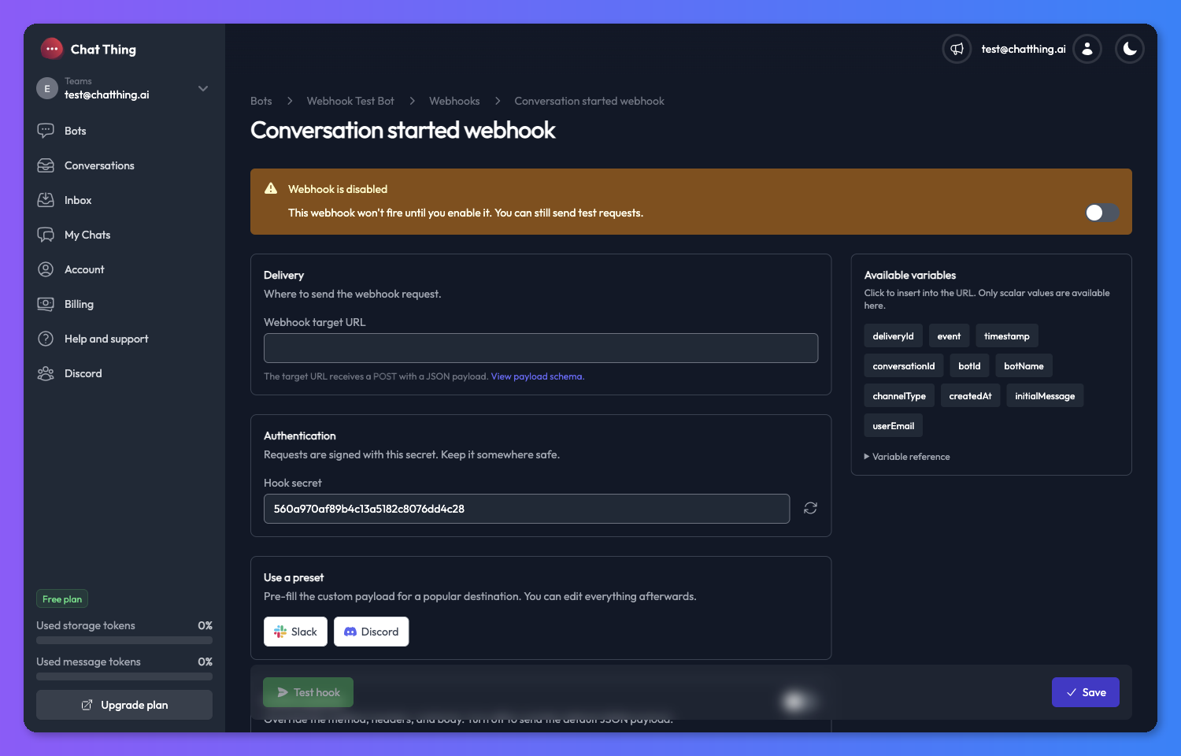Apply the Discord preset
The width and height of the screenshot is (1181, 756).
[371, 632]
